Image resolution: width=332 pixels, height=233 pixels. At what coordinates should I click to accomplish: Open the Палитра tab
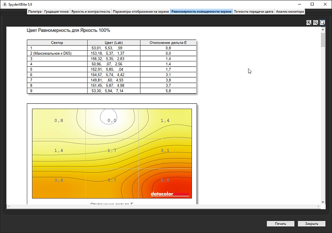pos(35,11)
